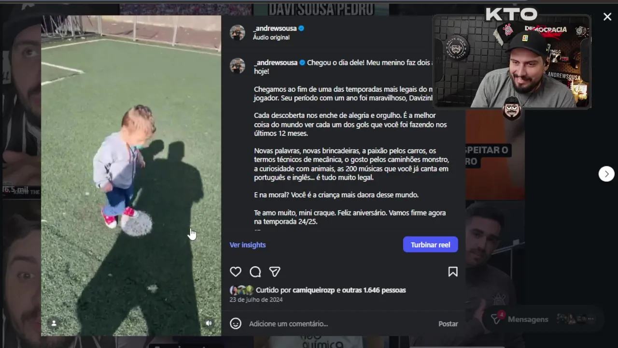Share the post with the paper plane icon
The width and height of the screenshot is (618, 348).
(x=275, y=272)
